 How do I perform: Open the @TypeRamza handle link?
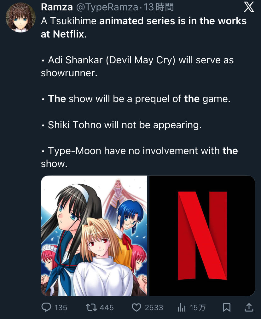(107, 7)
